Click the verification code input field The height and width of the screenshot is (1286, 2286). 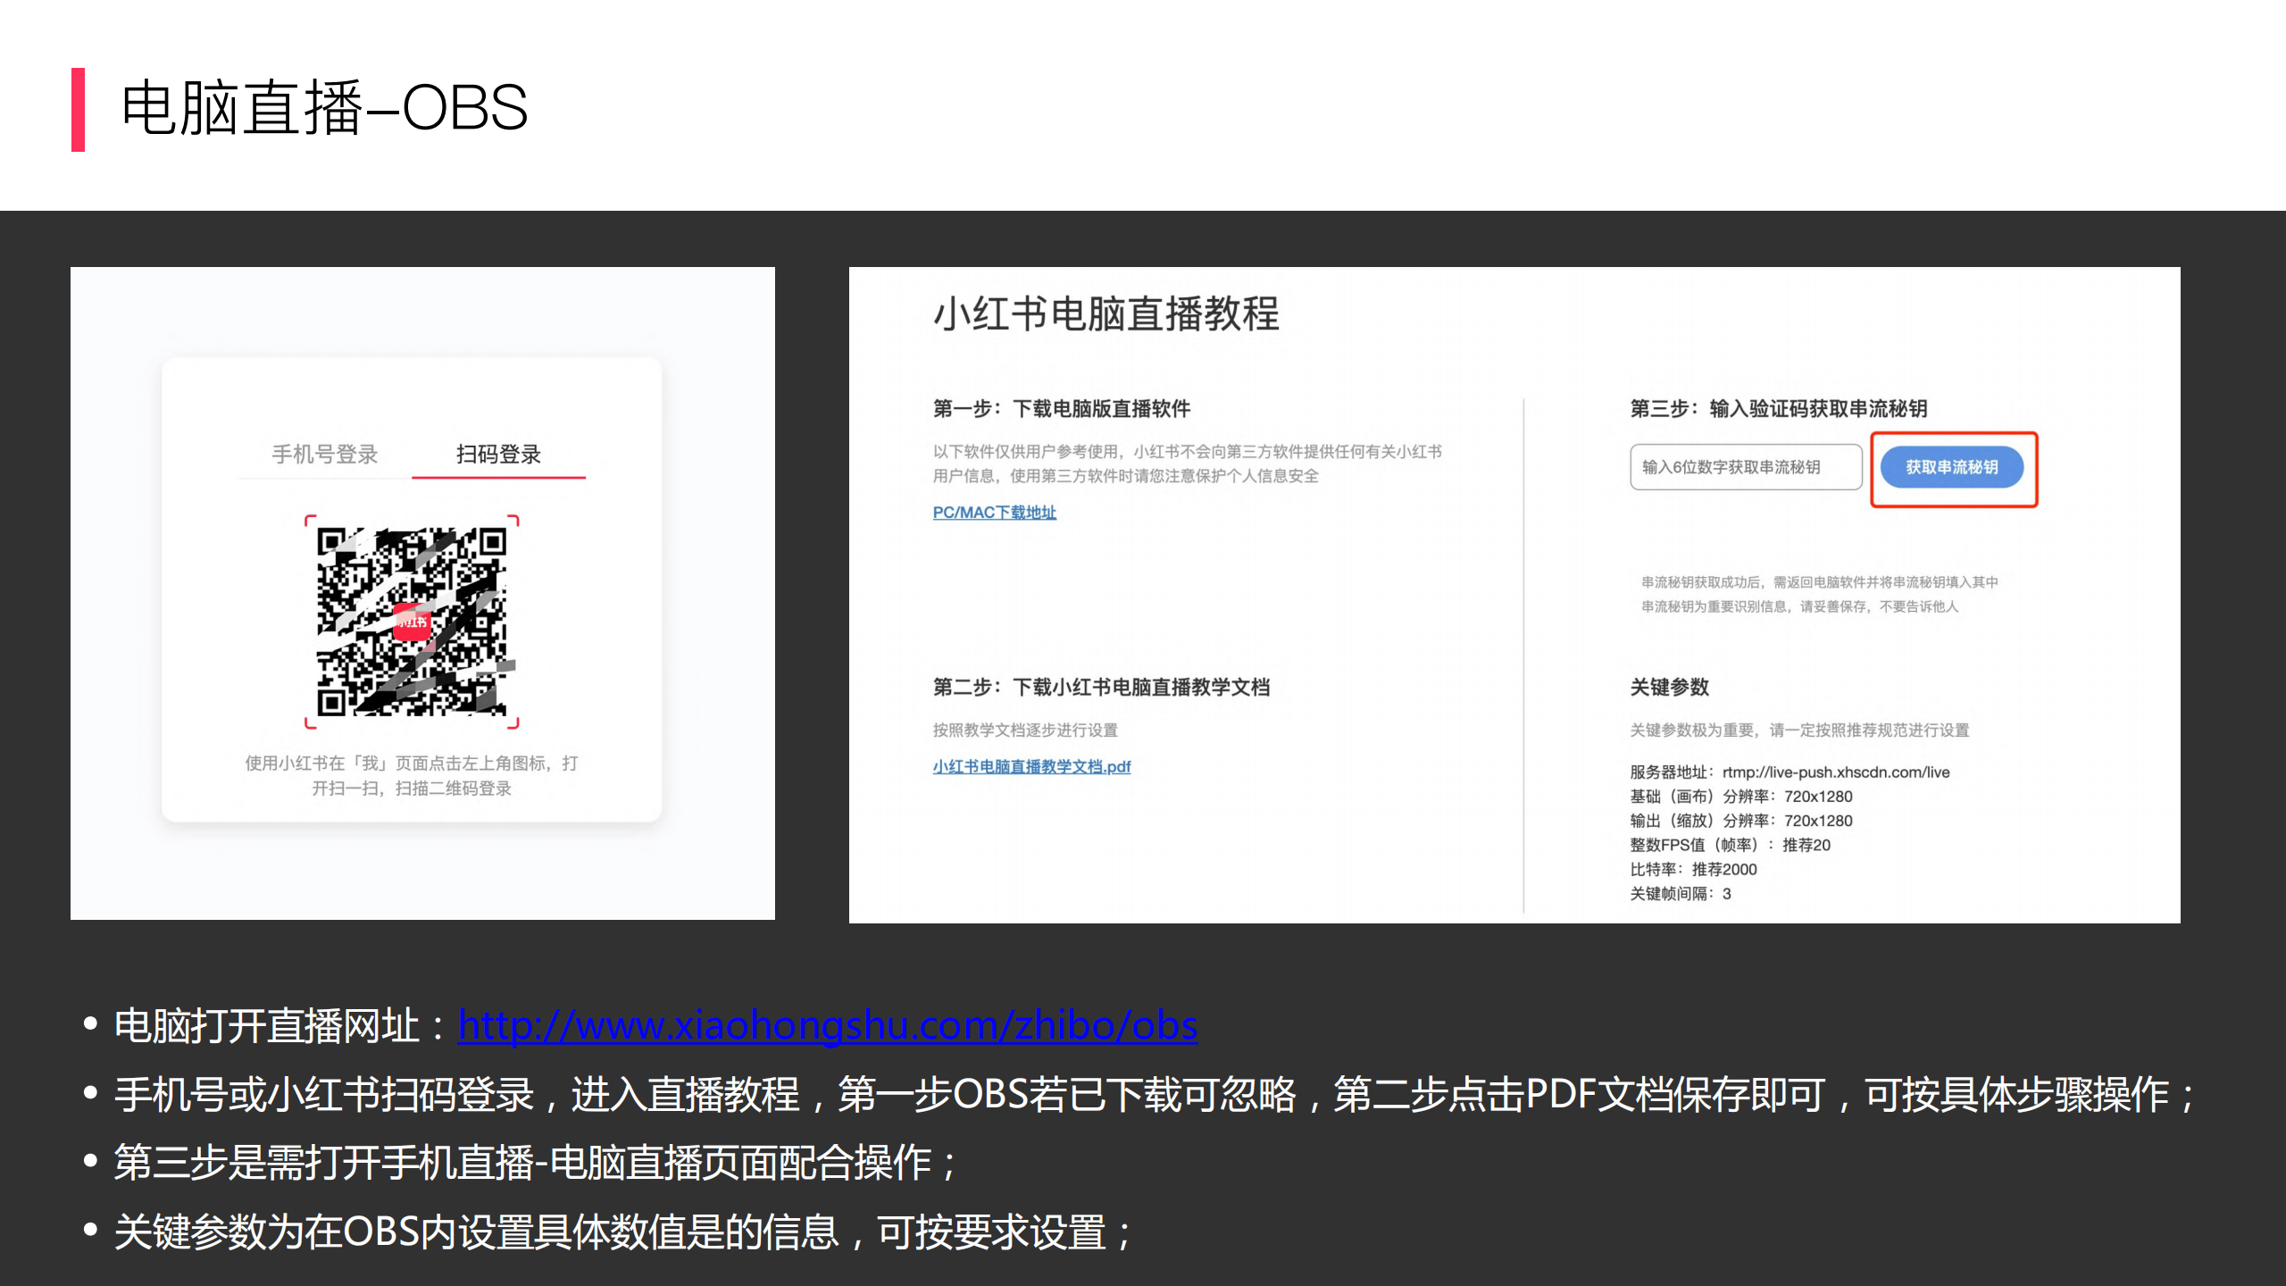click(1745, 466)
